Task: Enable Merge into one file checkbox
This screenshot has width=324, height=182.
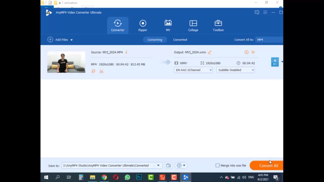Action: [217, 166]
